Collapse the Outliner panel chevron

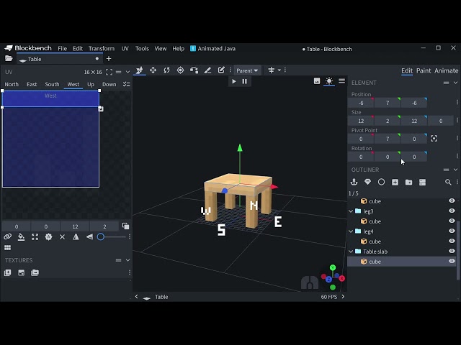click(455, 170)
